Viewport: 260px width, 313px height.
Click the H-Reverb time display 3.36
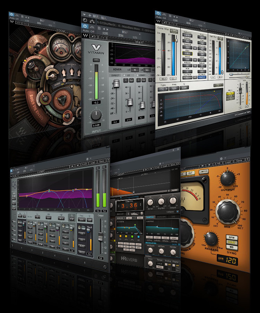tap(129, 206)
